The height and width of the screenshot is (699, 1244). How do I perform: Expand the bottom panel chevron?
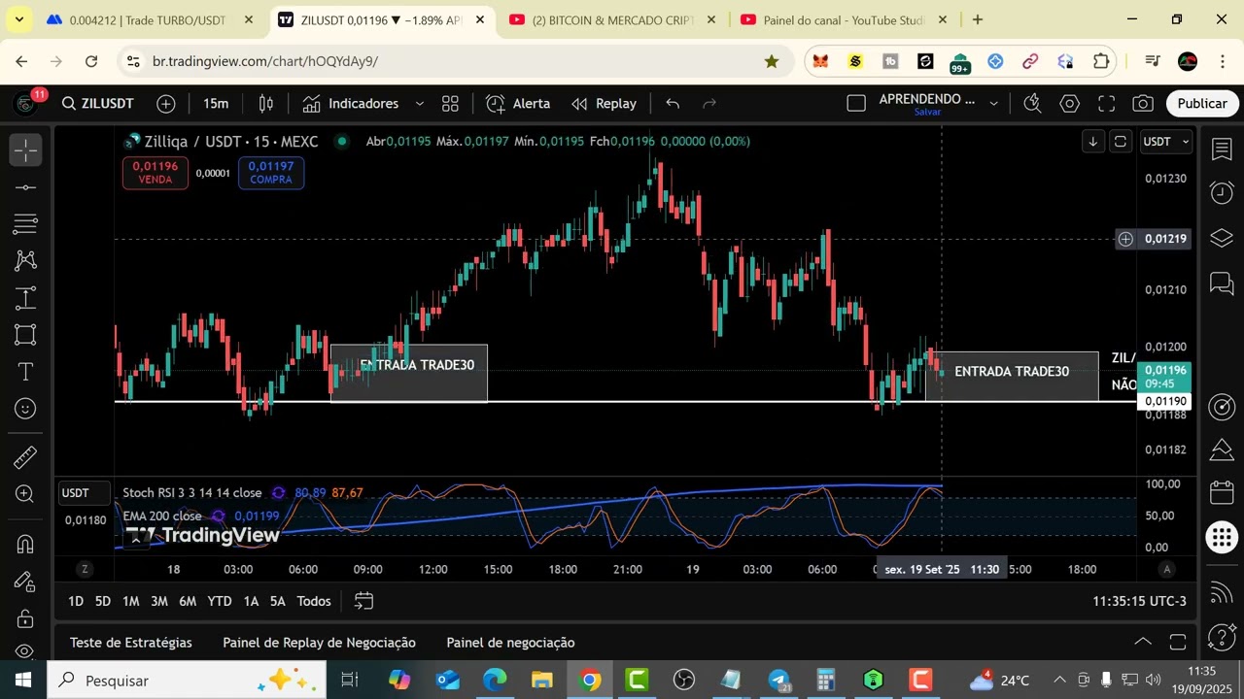[x=1143, y=642]
